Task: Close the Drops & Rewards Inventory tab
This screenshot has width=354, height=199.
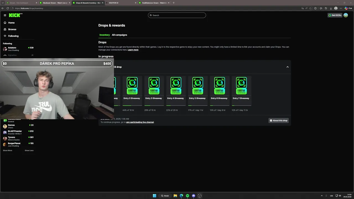Action: [103, 3]
